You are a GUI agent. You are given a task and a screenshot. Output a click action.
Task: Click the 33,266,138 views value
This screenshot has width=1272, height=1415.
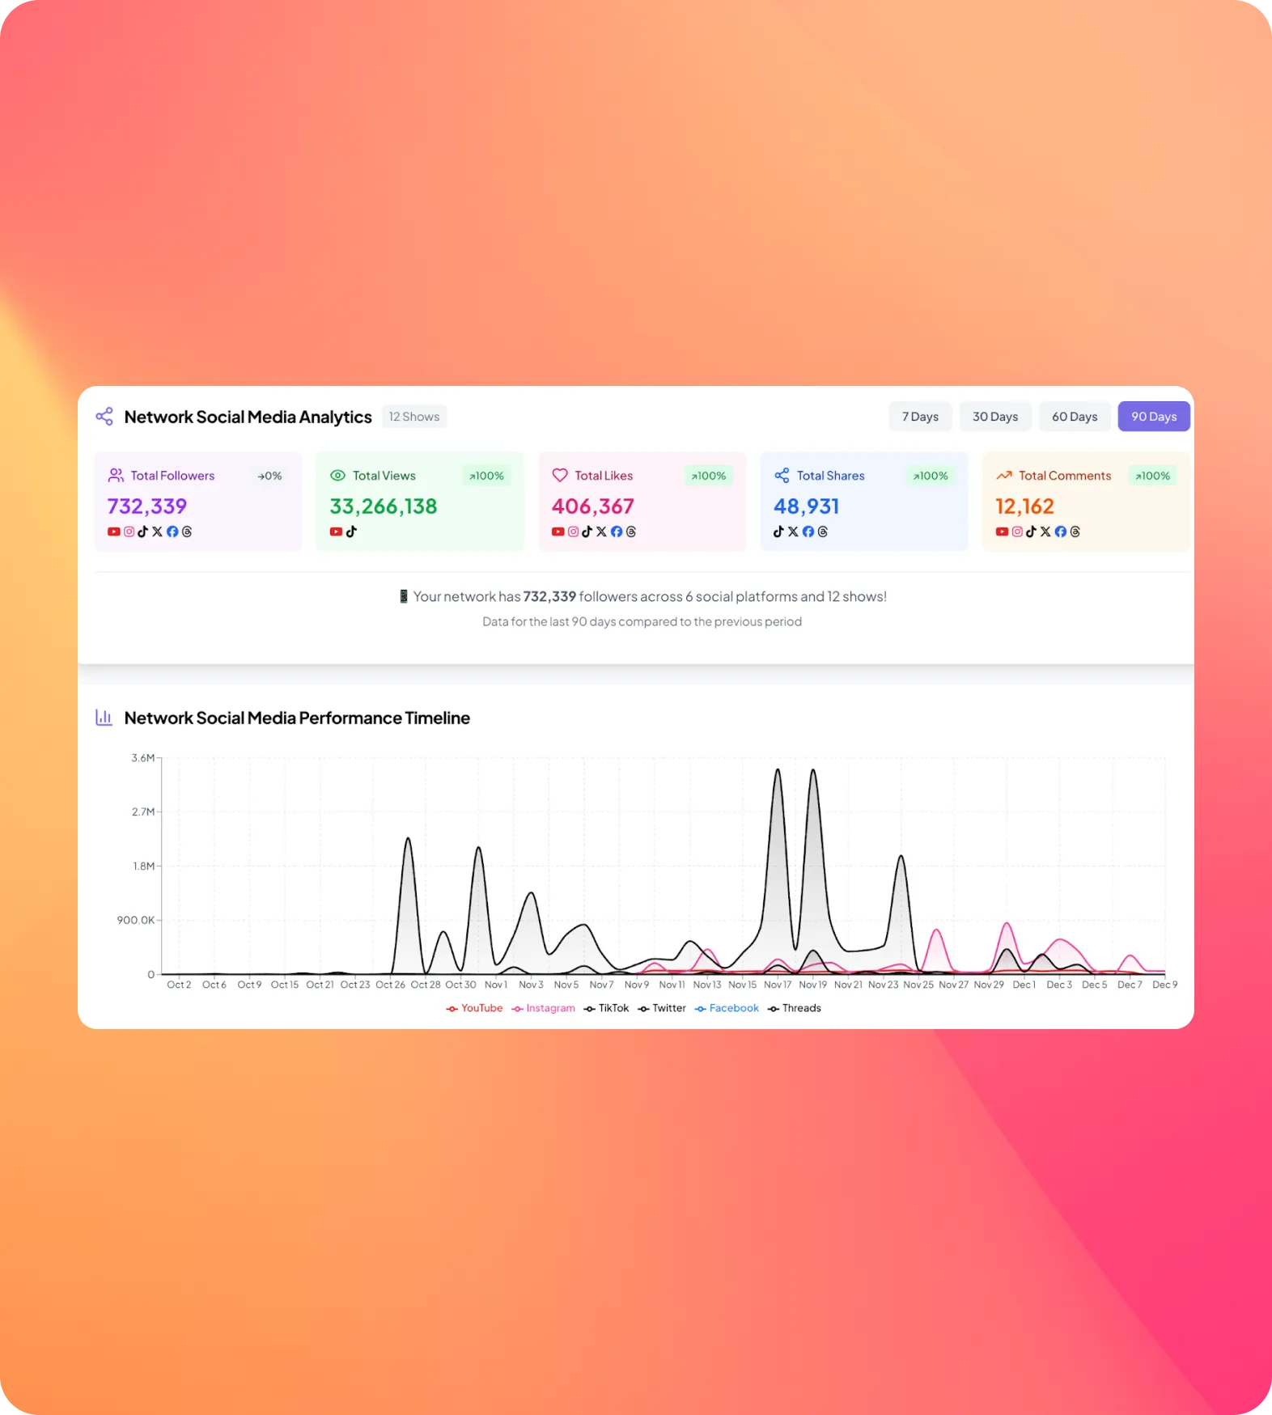[x=384, y=506]
